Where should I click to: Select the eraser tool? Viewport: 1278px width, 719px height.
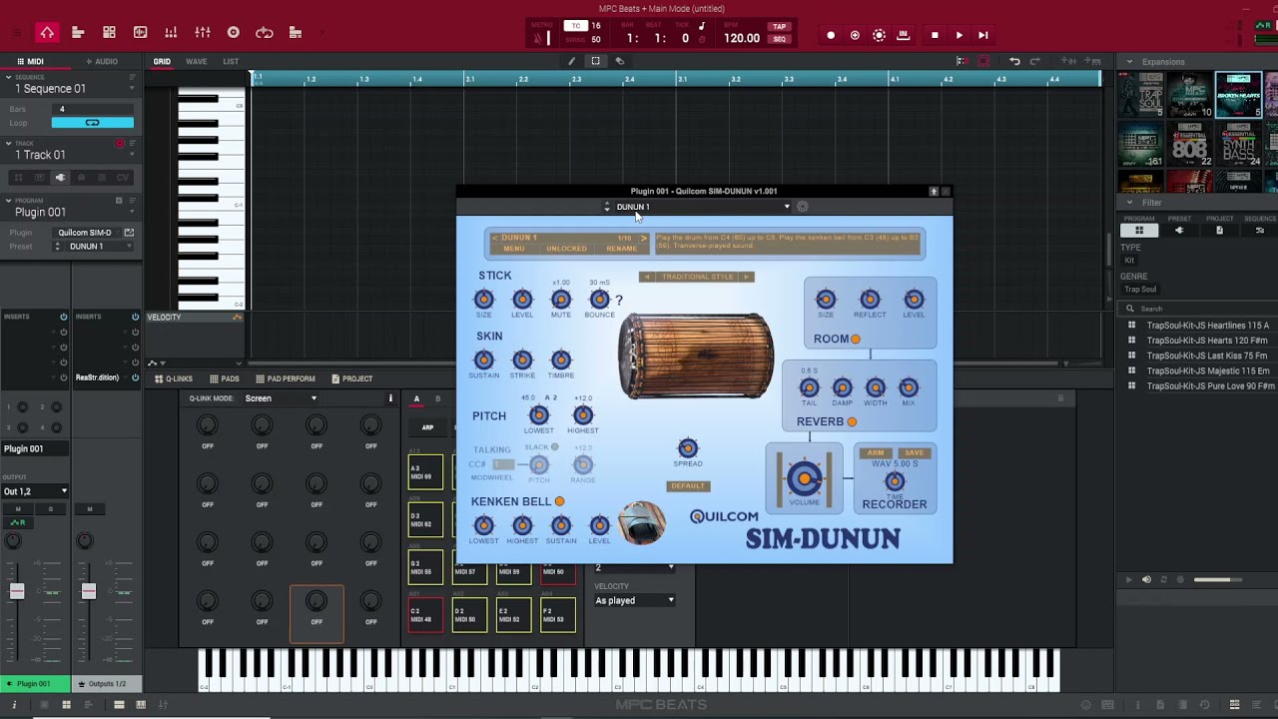pyautogui.click(x=619, y=61)
